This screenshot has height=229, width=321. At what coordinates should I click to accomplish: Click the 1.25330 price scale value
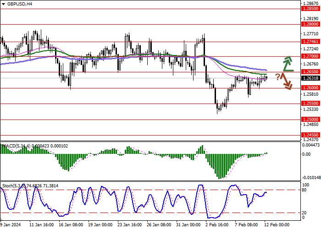click(x=311, y=109)
